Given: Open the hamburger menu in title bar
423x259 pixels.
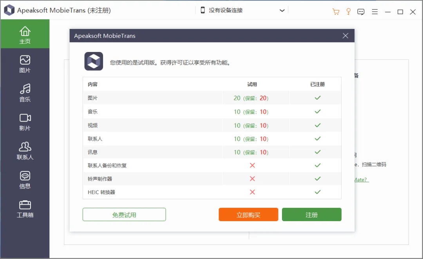Looking at the screenshot, I should click(374, 12).
